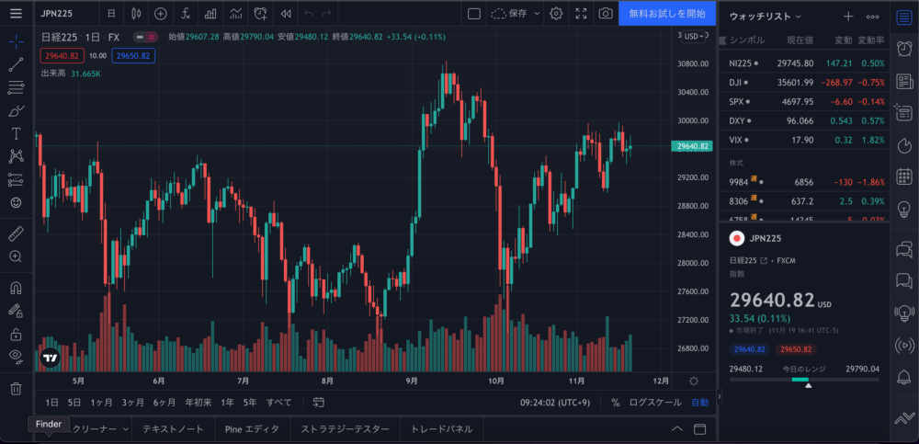Select the ruler measure tool
919x444 pixels.
tap(17, 233)
